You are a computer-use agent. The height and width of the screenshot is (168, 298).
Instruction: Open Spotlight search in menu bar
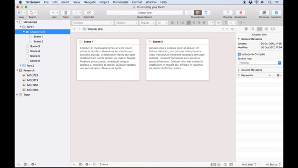pyautogui.click(x=270, y=2)
